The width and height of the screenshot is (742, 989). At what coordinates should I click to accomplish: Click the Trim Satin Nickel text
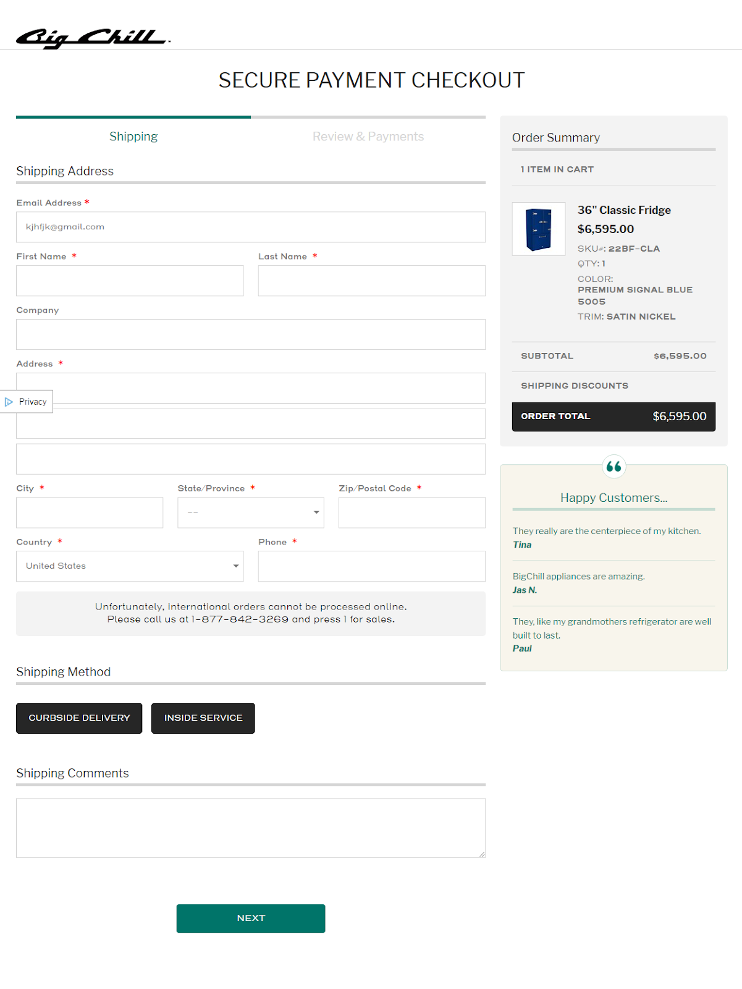626,316
